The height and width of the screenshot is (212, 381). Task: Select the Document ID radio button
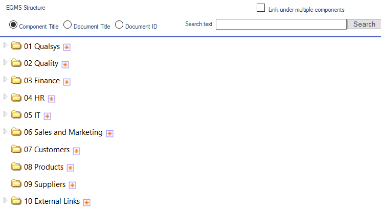pos(119,25)
